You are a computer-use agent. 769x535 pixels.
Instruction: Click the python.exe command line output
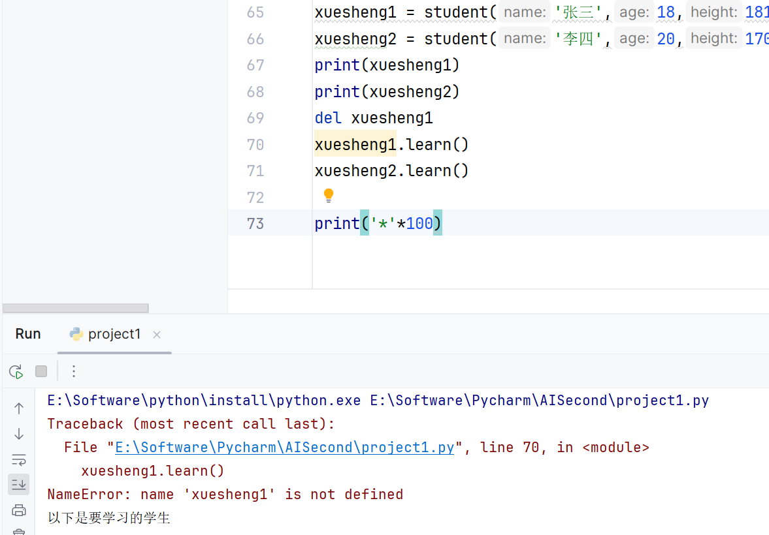(378, 400)
